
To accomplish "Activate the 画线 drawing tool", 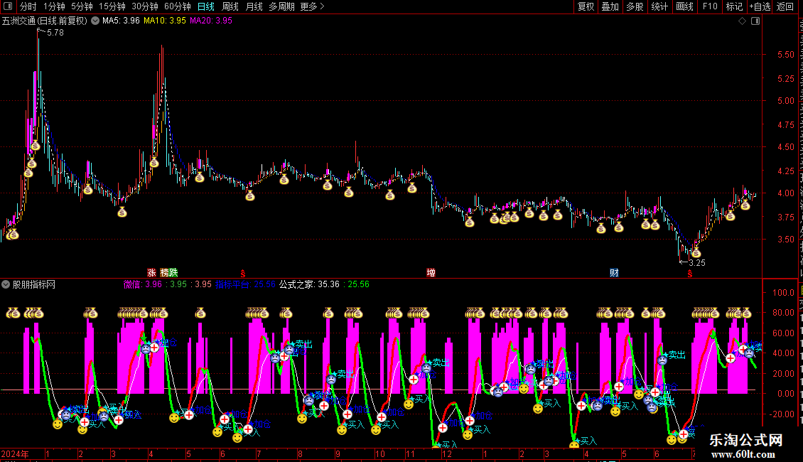I will coord(684,6).
